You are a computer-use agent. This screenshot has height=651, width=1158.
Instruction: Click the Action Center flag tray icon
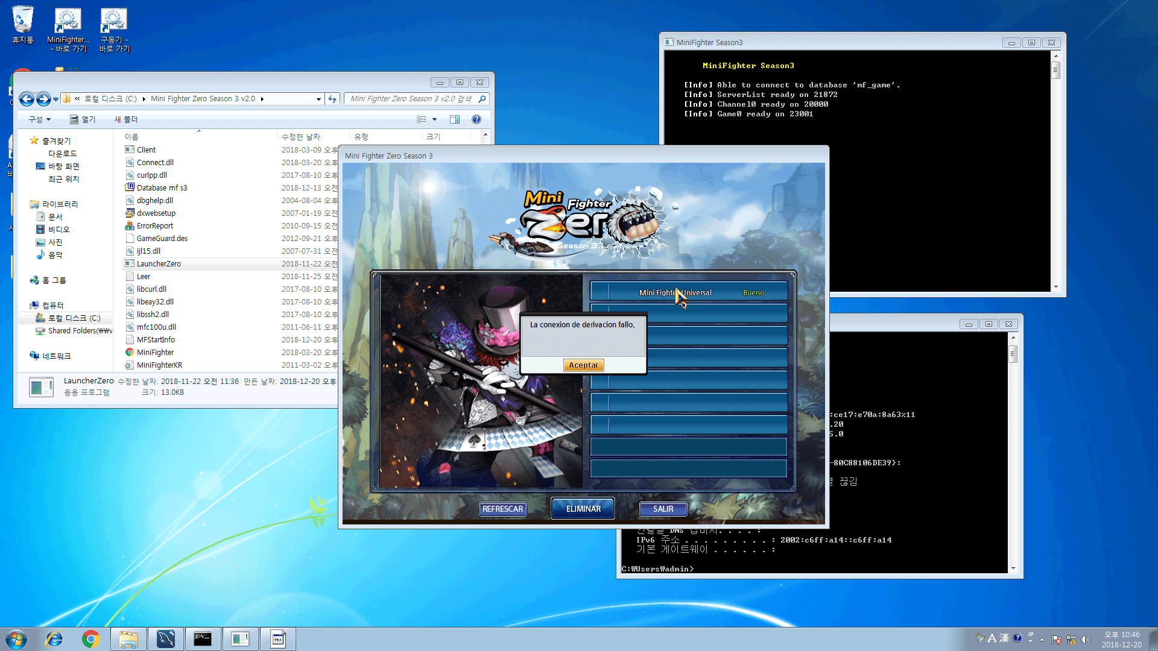1057,640
